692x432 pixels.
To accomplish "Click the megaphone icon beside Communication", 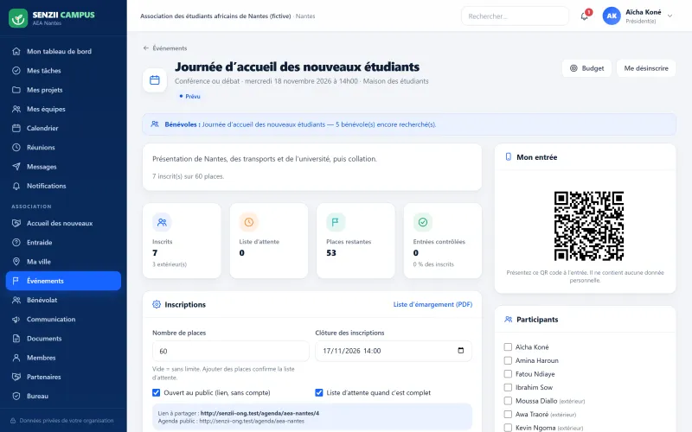I will [x=16, y=319].
